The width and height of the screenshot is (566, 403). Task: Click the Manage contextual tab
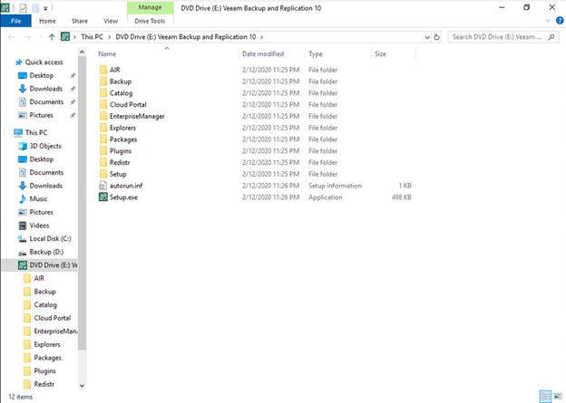point(151,7)
